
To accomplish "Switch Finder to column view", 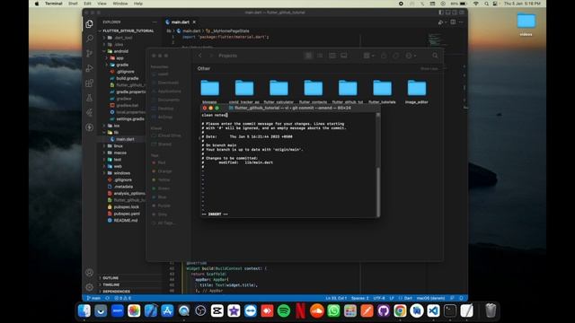I will [332, 56].
